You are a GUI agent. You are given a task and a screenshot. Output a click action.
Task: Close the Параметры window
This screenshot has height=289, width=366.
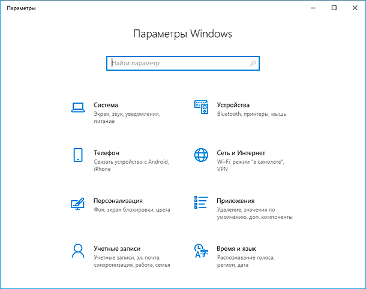[355, 8]
